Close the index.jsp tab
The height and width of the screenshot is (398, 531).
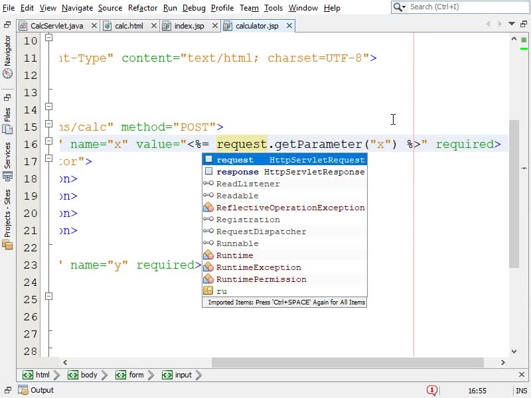(x=214, y=26)
